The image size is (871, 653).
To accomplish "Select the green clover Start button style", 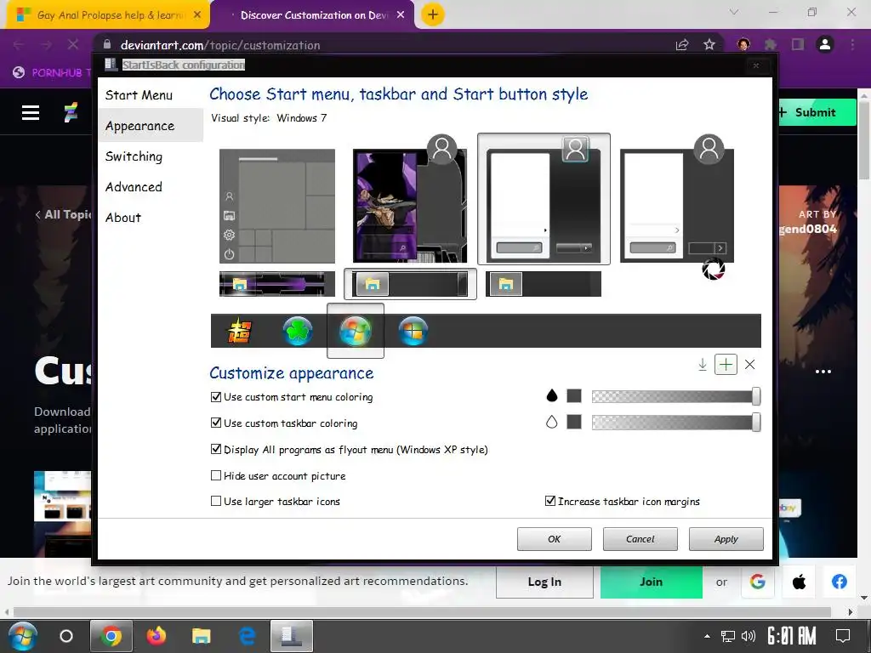I will (298, 331).
